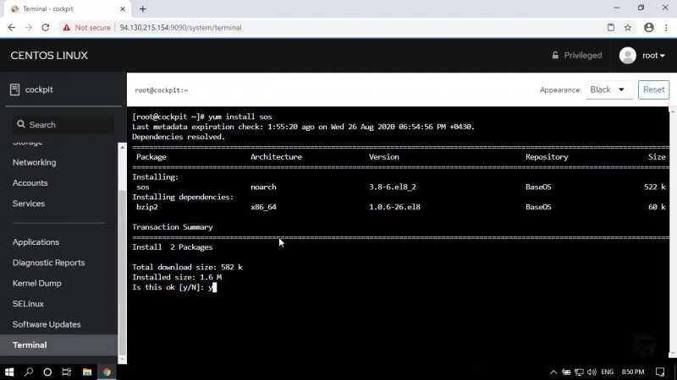Click the browser back arrow
677x380 pixels.
tap(11, 27)
